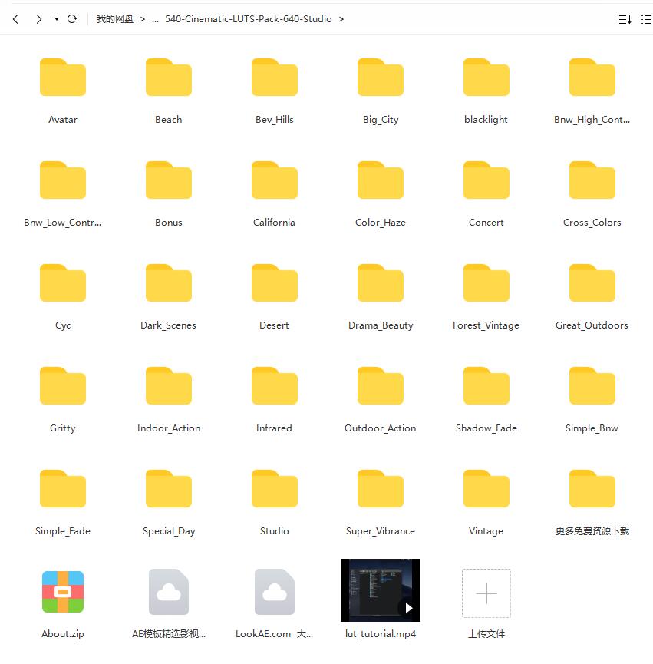Screen dimensions: 653x664
Task: Click the Simple_Bnw folder name
Action: [592, 428]
